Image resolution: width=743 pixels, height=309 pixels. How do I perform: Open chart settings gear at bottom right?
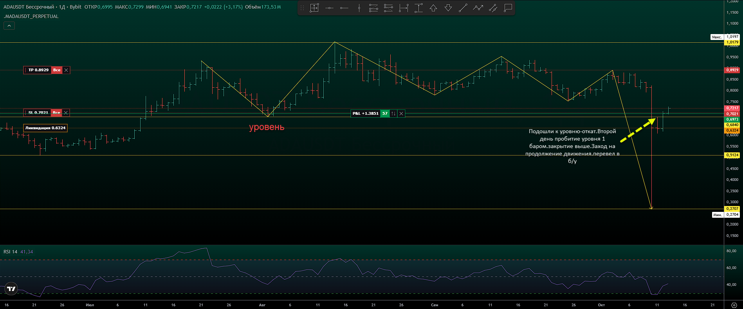tap(734, 305)
